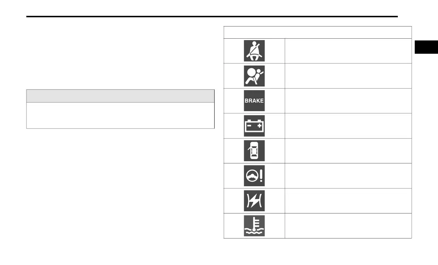Select the description cell beside the airbag icon
The height and width of the screenshot is (265, 438).
pos(348,76)
